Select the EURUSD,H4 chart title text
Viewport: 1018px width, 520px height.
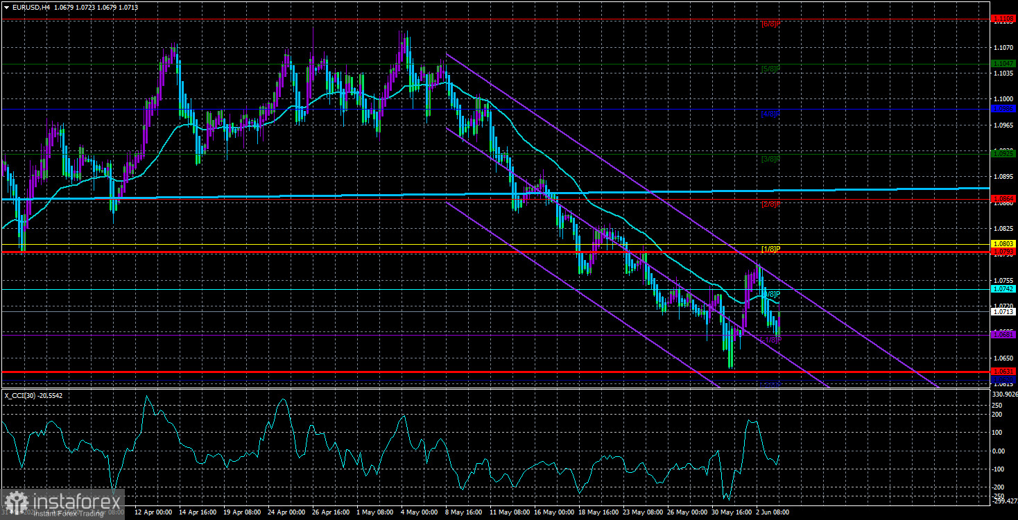tap(32, 8)
